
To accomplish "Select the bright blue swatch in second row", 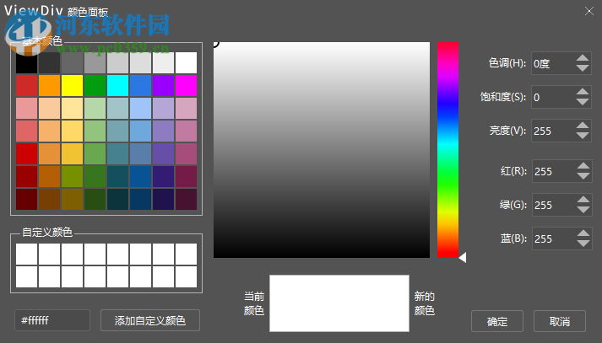I will [x=140, y=85].
